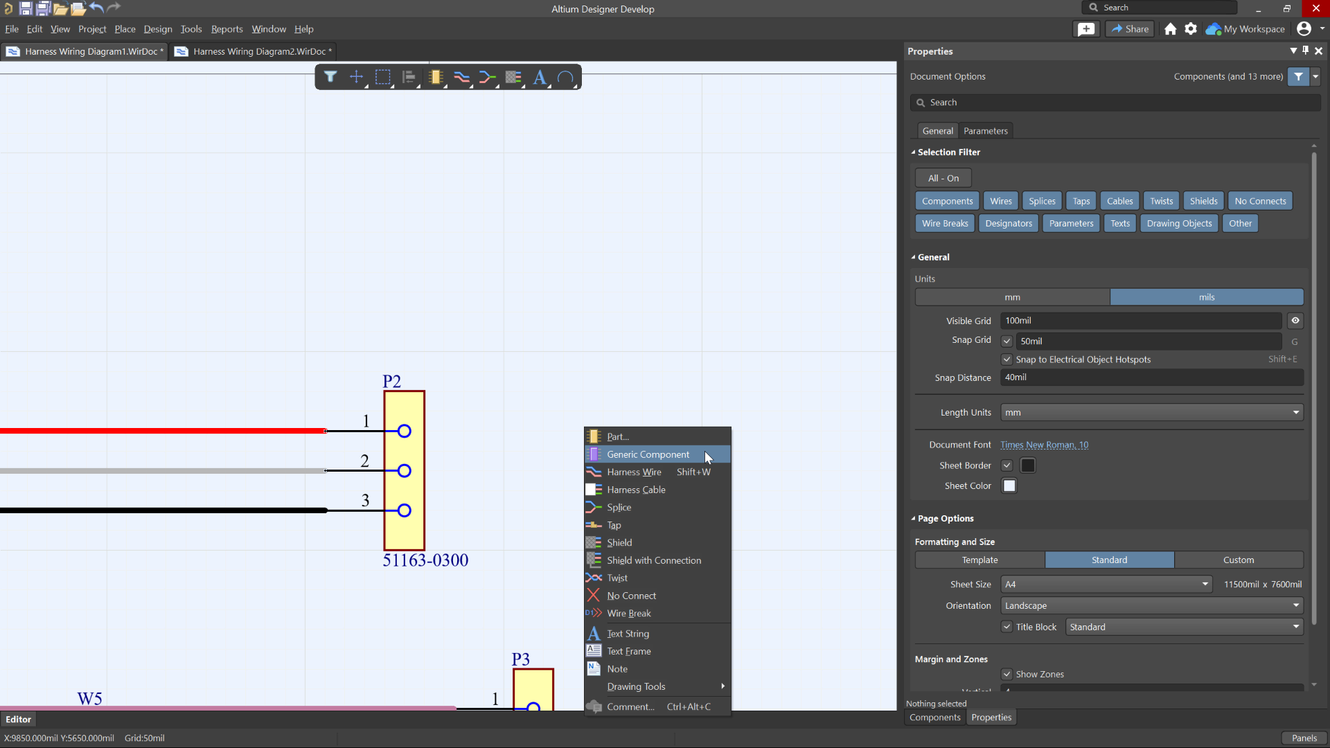Toggle the Show Zones checkbox
The image size is (1330, 748).
click(x=1007, y=674)
